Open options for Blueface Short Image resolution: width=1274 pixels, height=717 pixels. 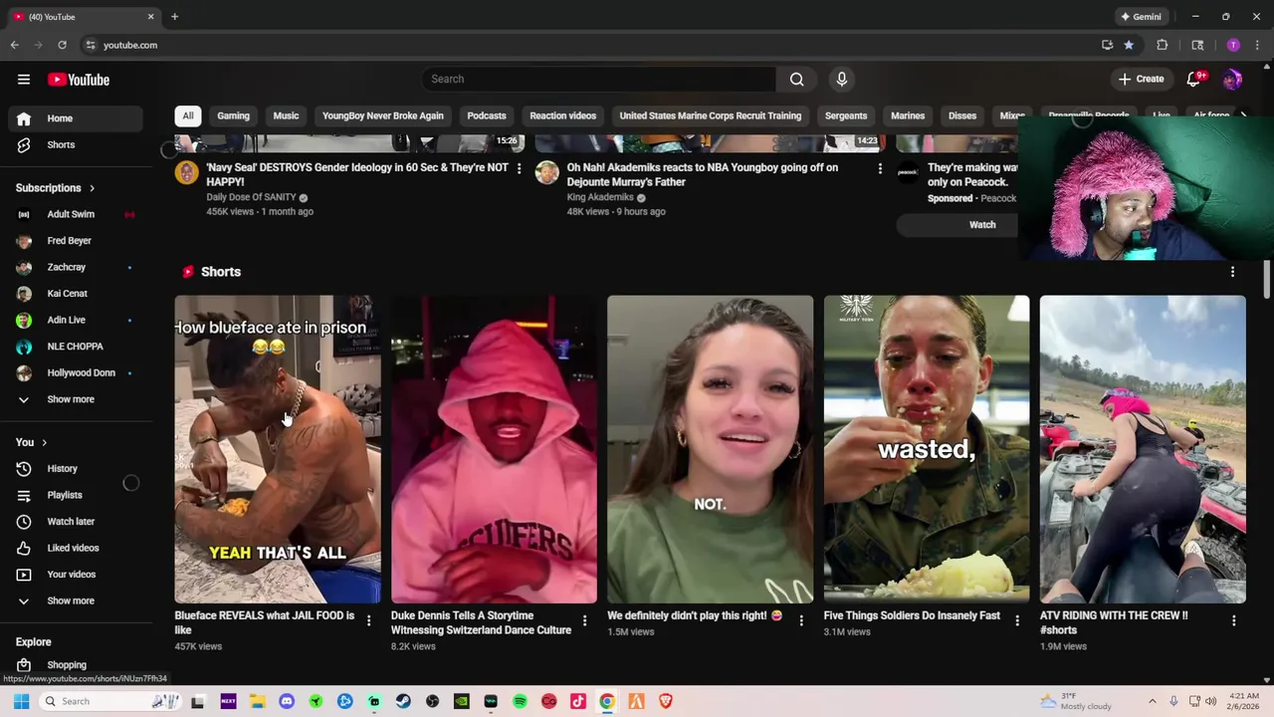[368, 620]
